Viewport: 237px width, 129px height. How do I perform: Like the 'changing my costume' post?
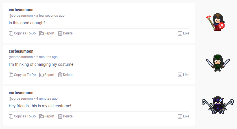(183, 75)
